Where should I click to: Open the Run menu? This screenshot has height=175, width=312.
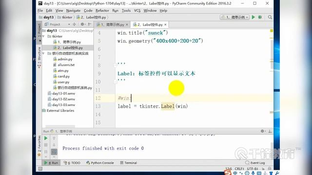(115, 11)
